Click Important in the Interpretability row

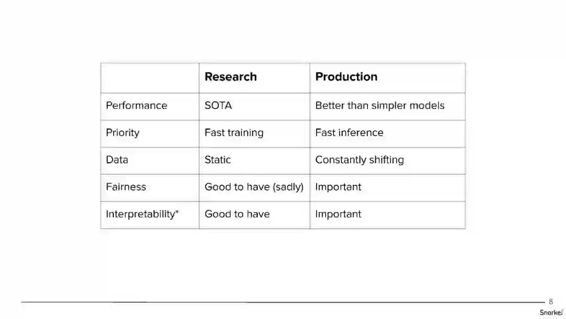[338, 214]
